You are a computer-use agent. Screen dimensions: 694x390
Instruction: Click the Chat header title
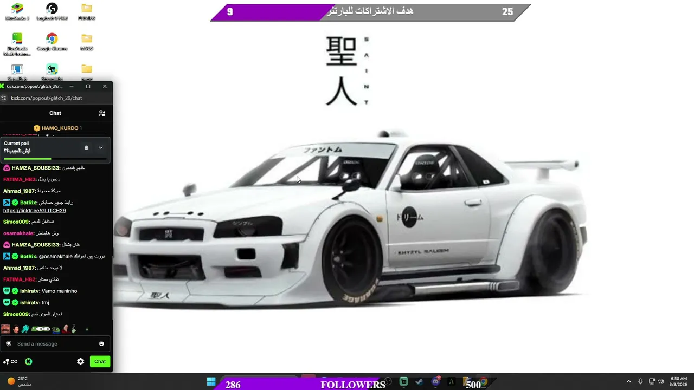(x=55, y=113)
